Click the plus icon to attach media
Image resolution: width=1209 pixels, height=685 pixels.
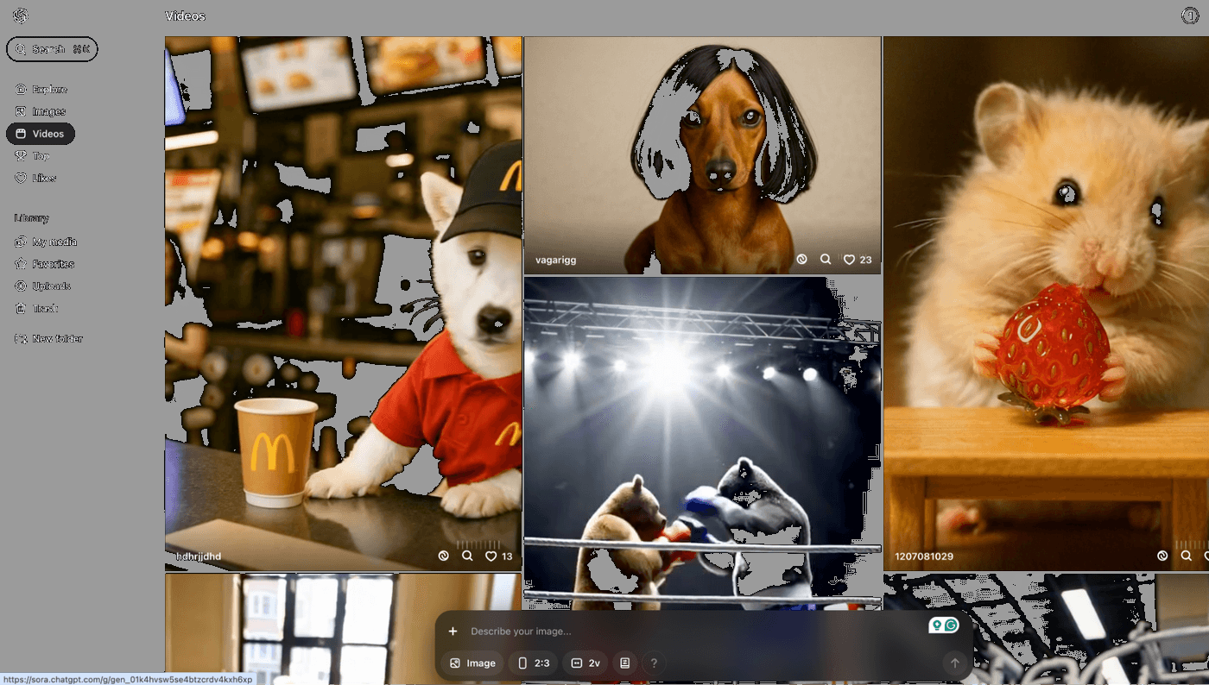point(453,632)
